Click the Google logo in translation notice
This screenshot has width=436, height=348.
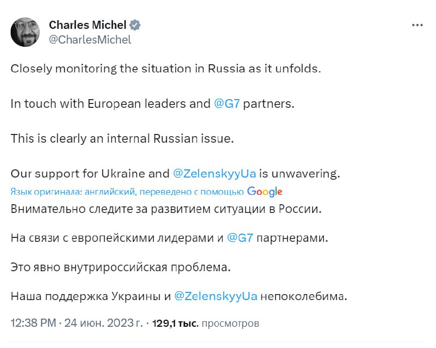pos(264,191)
